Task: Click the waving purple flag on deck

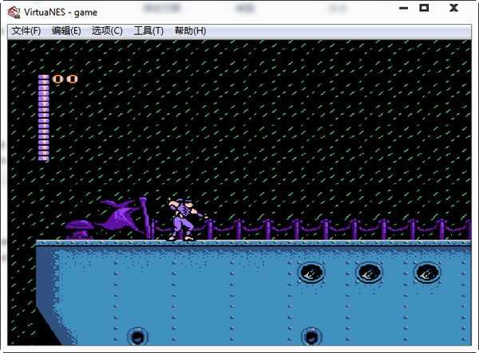Action: (122, 218)
